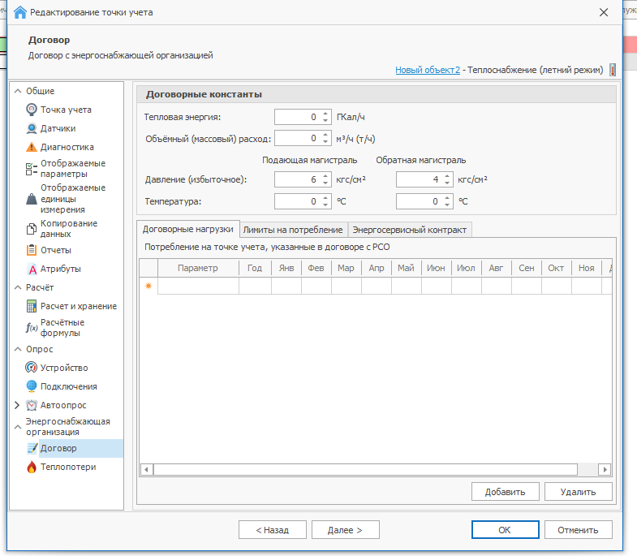Expand the Автоопрос tree node

coord(18,405)
